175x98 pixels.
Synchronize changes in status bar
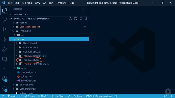coord(21,96)
